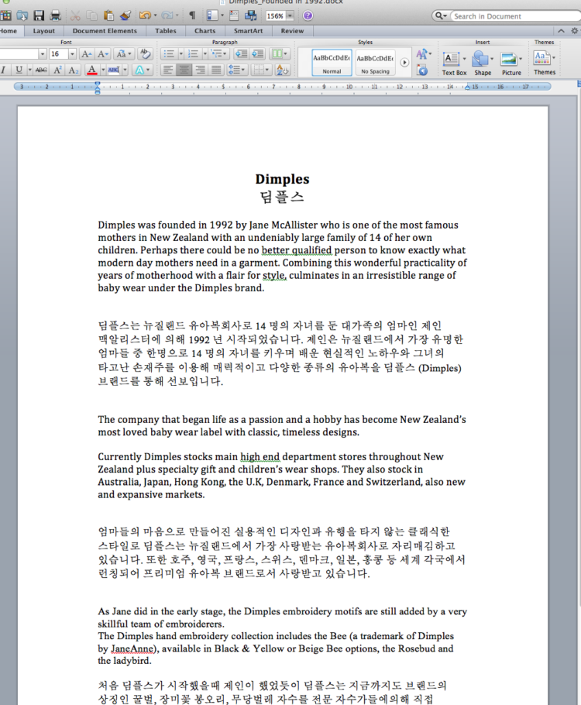The width and height of the screenshot is (581, 705).
Task: Switch to the Document Elements tab
Action: [x=105, y=31]
